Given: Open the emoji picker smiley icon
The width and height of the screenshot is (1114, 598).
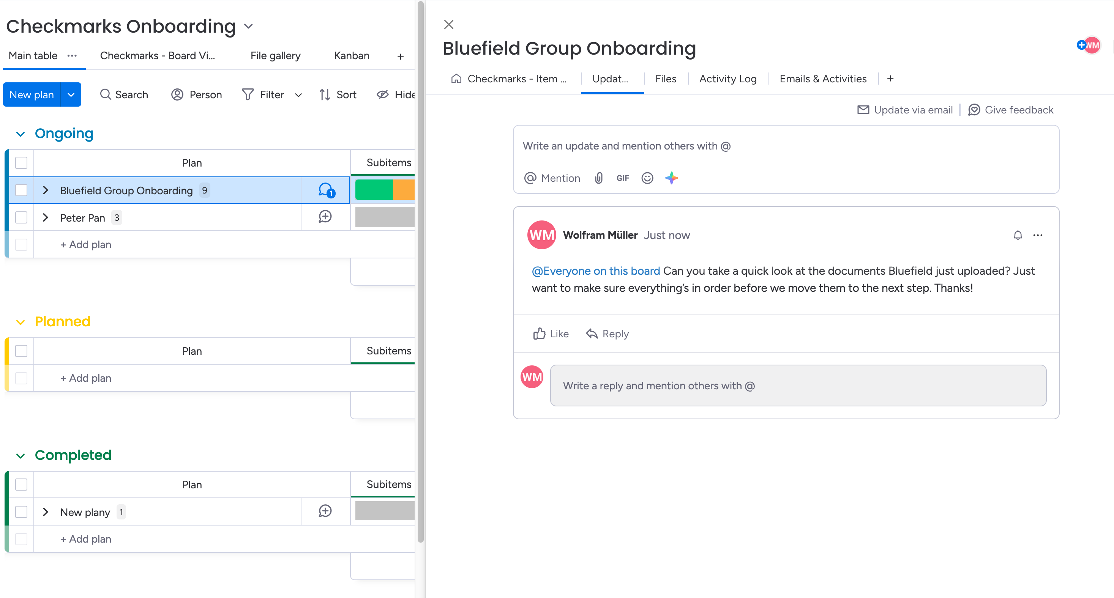Looking at the screenshot, I should [647, 178].
